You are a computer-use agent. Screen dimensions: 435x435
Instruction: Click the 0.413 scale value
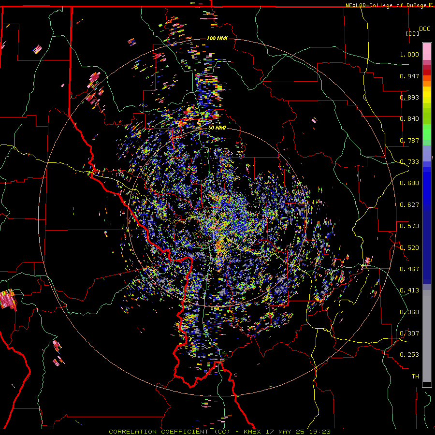(409, 290)
